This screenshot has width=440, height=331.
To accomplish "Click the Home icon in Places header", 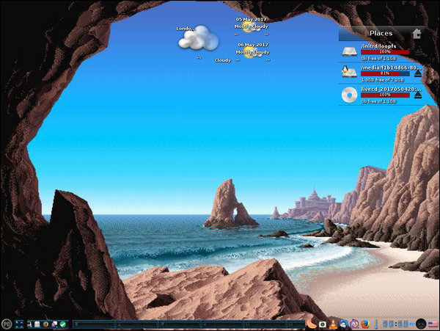I will point(417,34).
